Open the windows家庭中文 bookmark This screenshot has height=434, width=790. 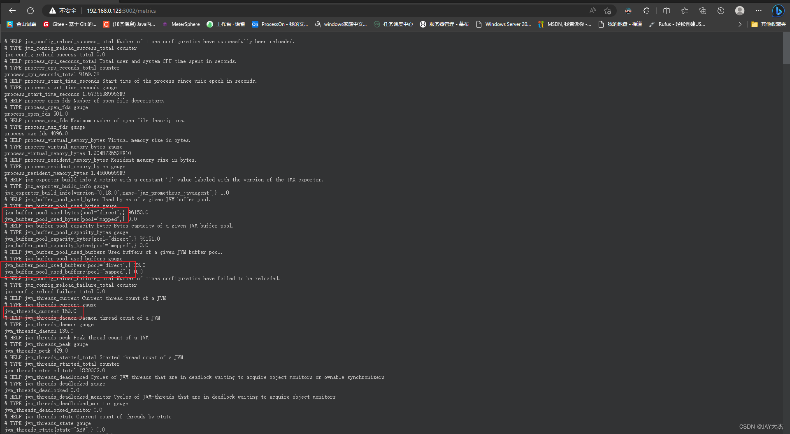[340, 24]
